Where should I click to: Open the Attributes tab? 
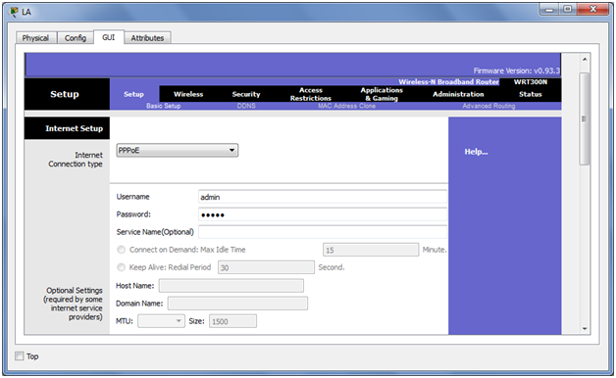click(x=147, y=38)
